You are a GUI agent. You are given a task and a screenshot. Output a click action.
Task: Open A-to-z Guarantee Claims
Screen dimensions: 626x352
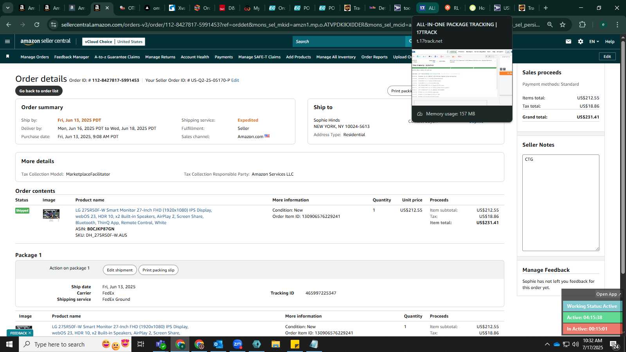click(117, 57)
